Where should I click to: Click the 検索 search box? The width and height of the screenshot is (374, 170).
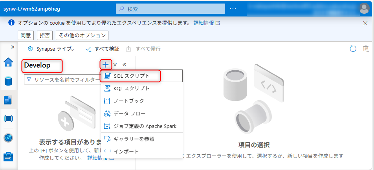(x=170, y=9)
